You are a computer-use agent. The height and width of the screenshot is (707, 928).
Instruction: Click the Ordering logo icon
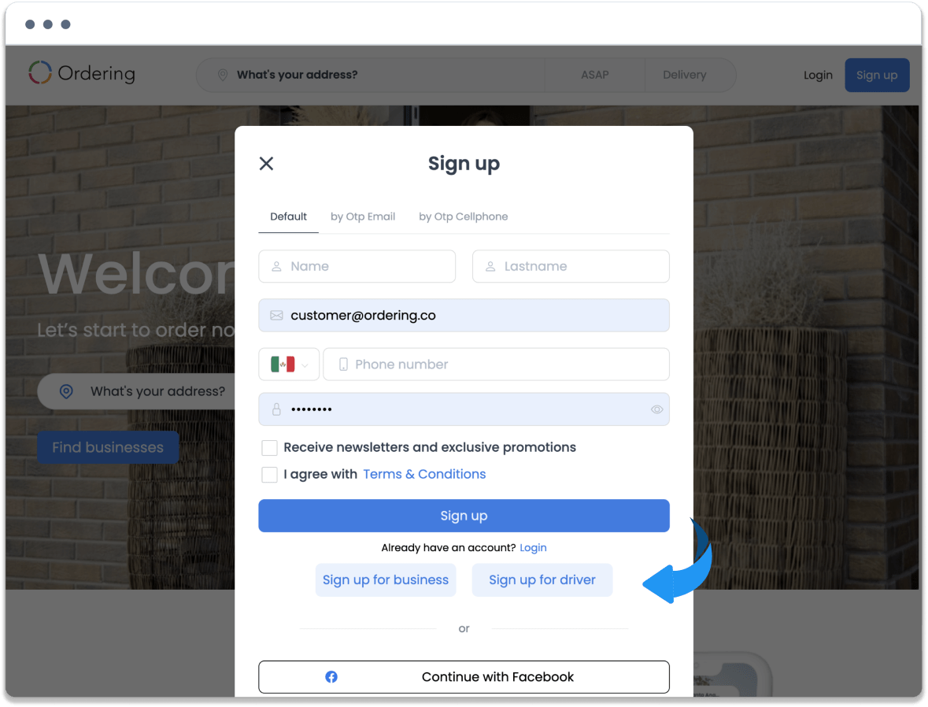point(40,73)
